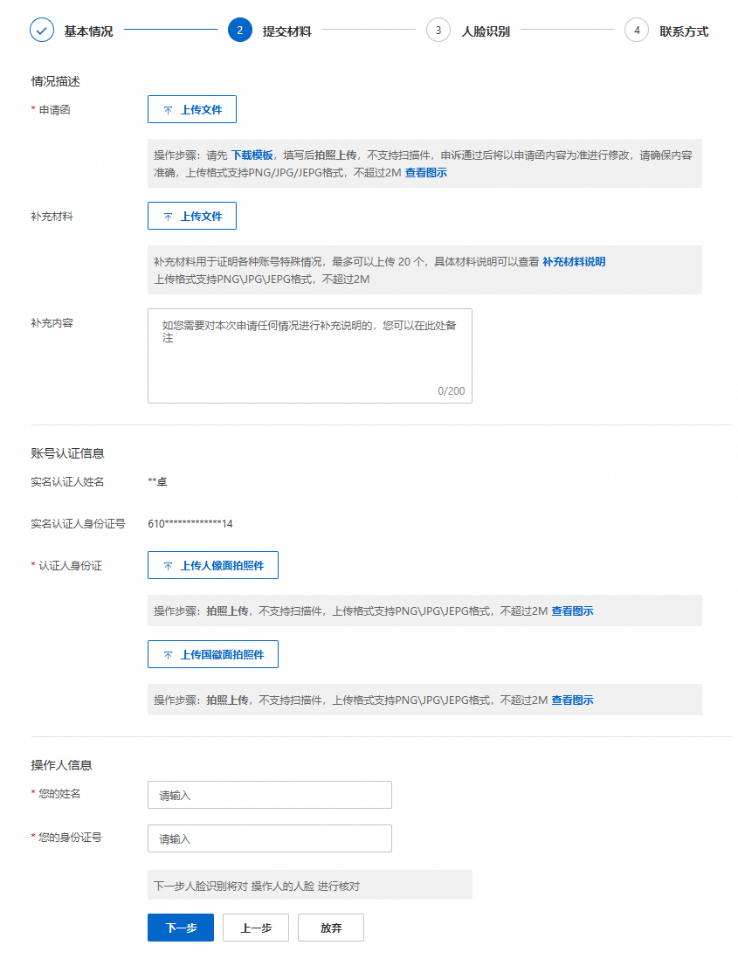Focus the 补充内容 text area
738x959 pixels.
(x=310, y=356)
